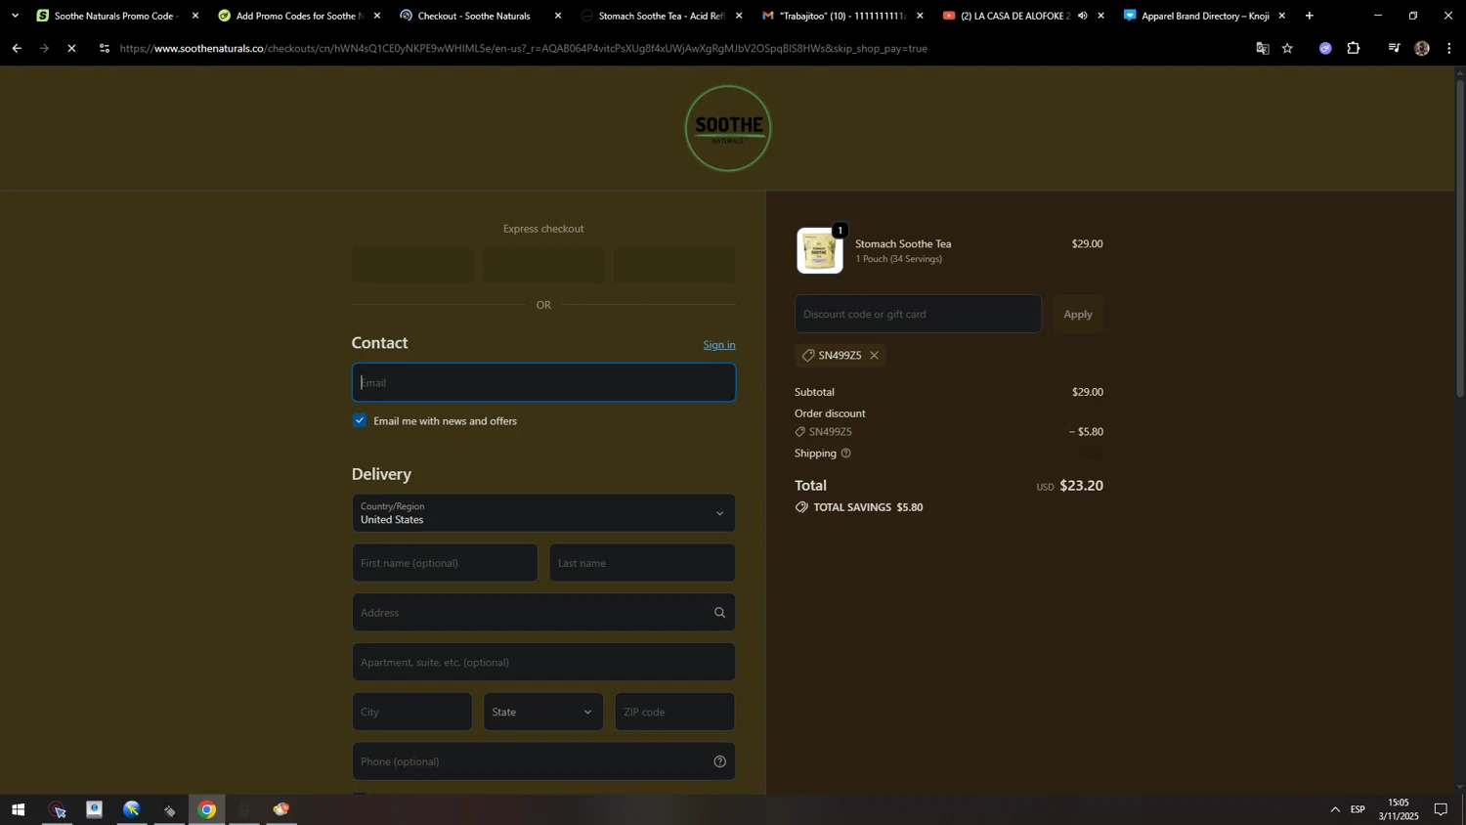Click the ESP language indicator
Screen dimensions: 1466x825
1358,809
